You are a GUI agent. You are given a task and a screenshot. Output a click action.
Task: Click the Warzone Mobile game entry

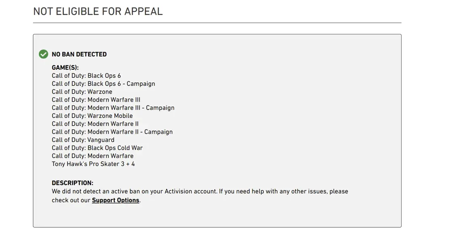point(92,116)
